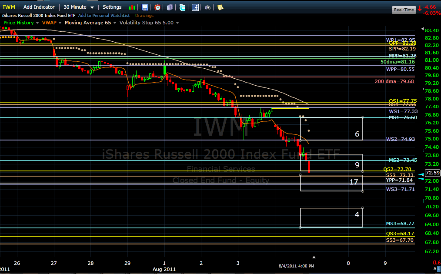Click the MPP=81.28 pivot label

point(402,56)
